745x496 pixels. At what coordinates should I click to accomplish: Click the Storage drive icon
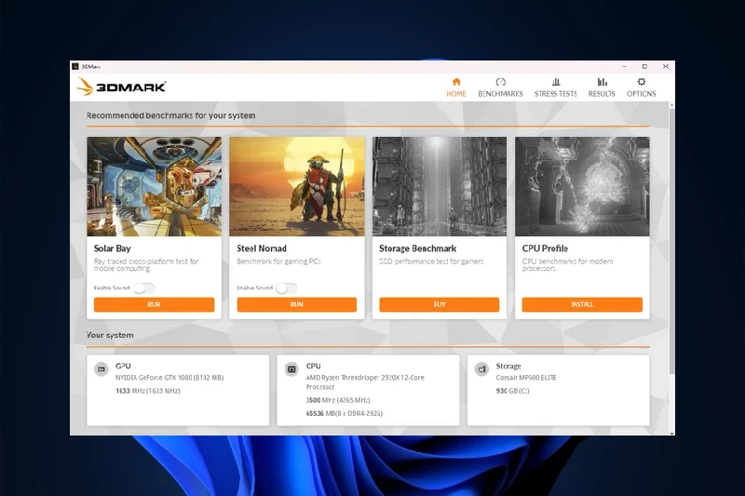[481, 369]
